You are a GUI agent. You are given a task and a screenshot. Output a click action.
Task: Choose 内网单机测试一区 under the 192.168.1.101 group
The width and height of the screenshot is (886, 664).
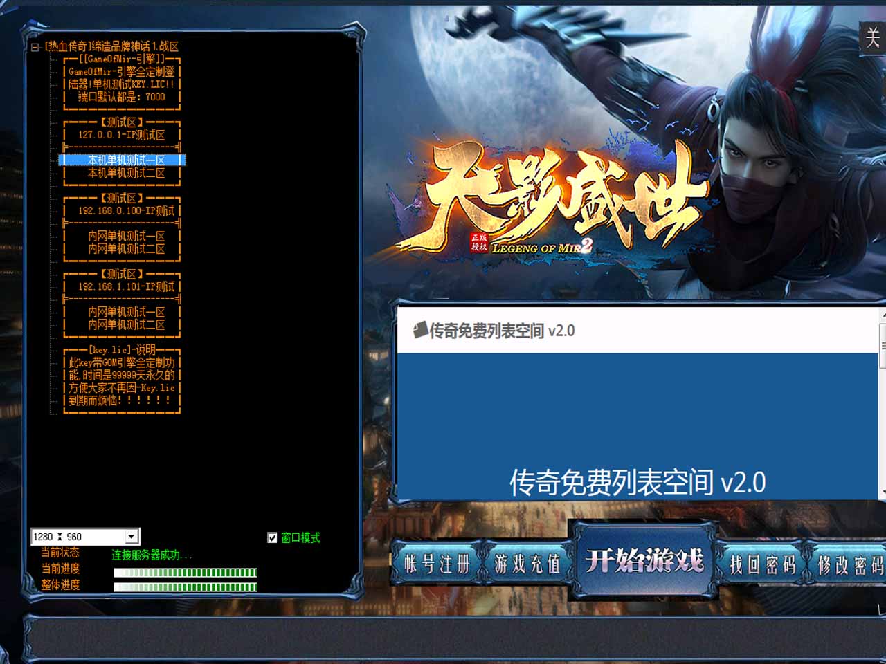click(122, 312)
